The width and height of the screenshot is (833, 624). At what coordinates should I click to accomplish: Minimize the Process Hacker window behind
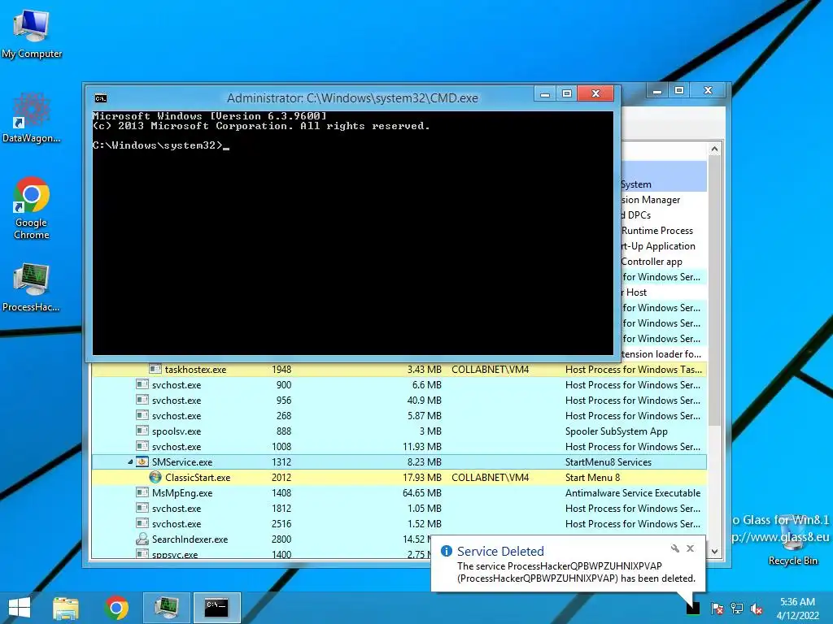click(x=657, y=91)
